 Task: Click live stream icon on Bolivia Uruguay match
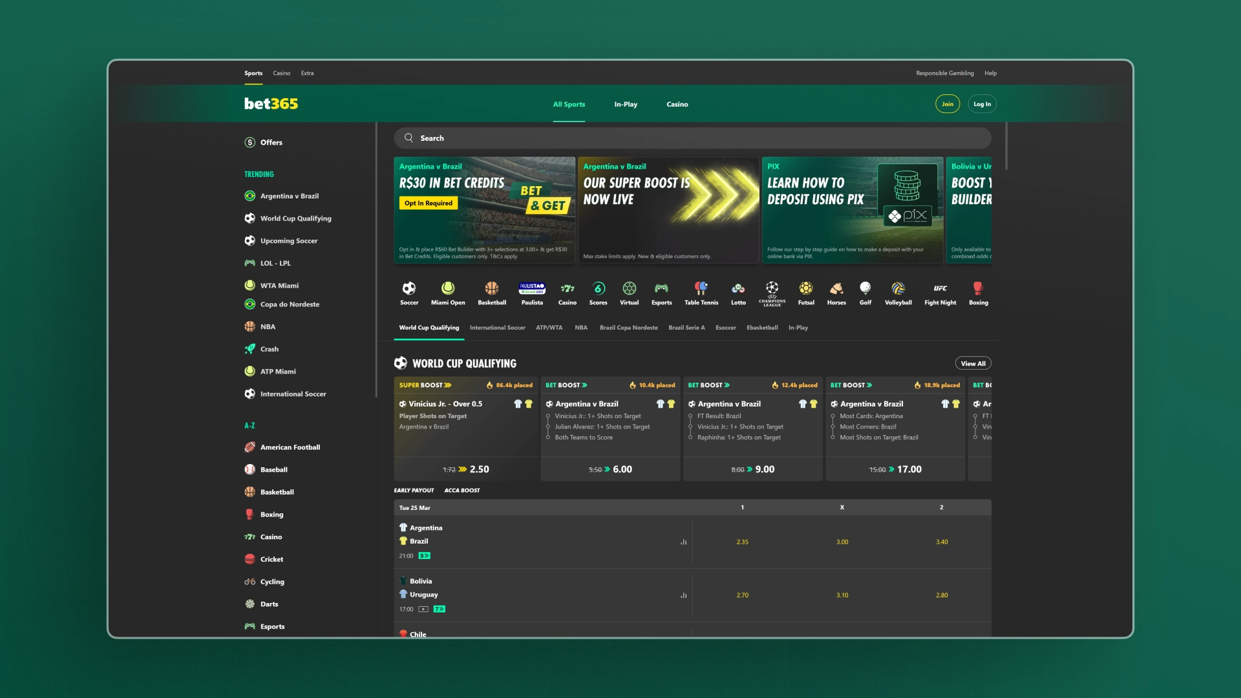pyautogui.click(x=423, y=609)
